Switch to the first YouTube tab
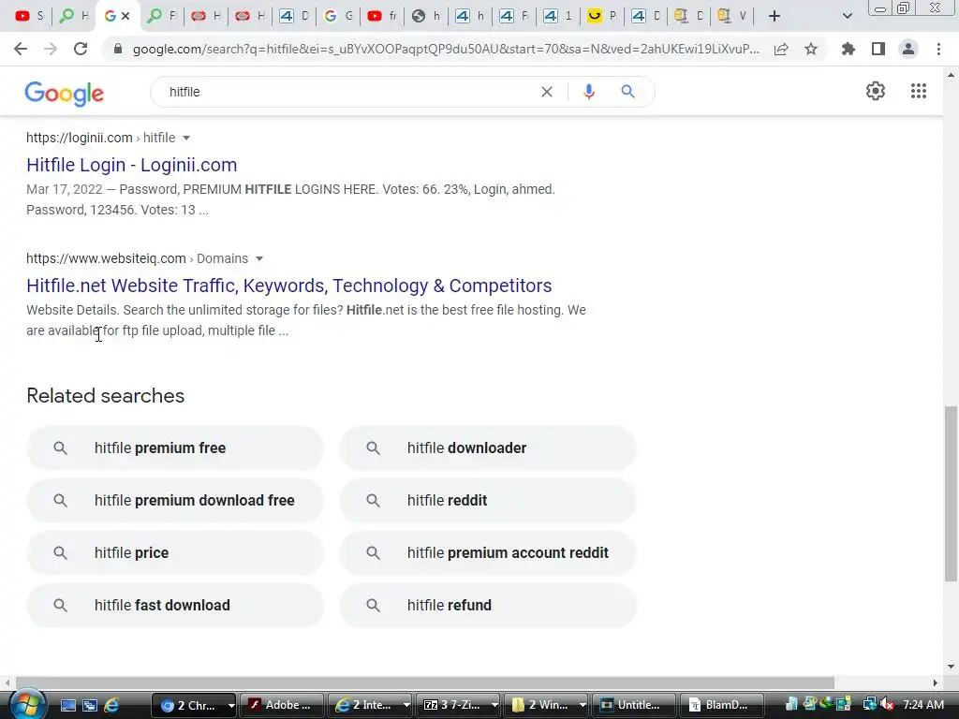This screenshot has width=959, height=719. 29,16
